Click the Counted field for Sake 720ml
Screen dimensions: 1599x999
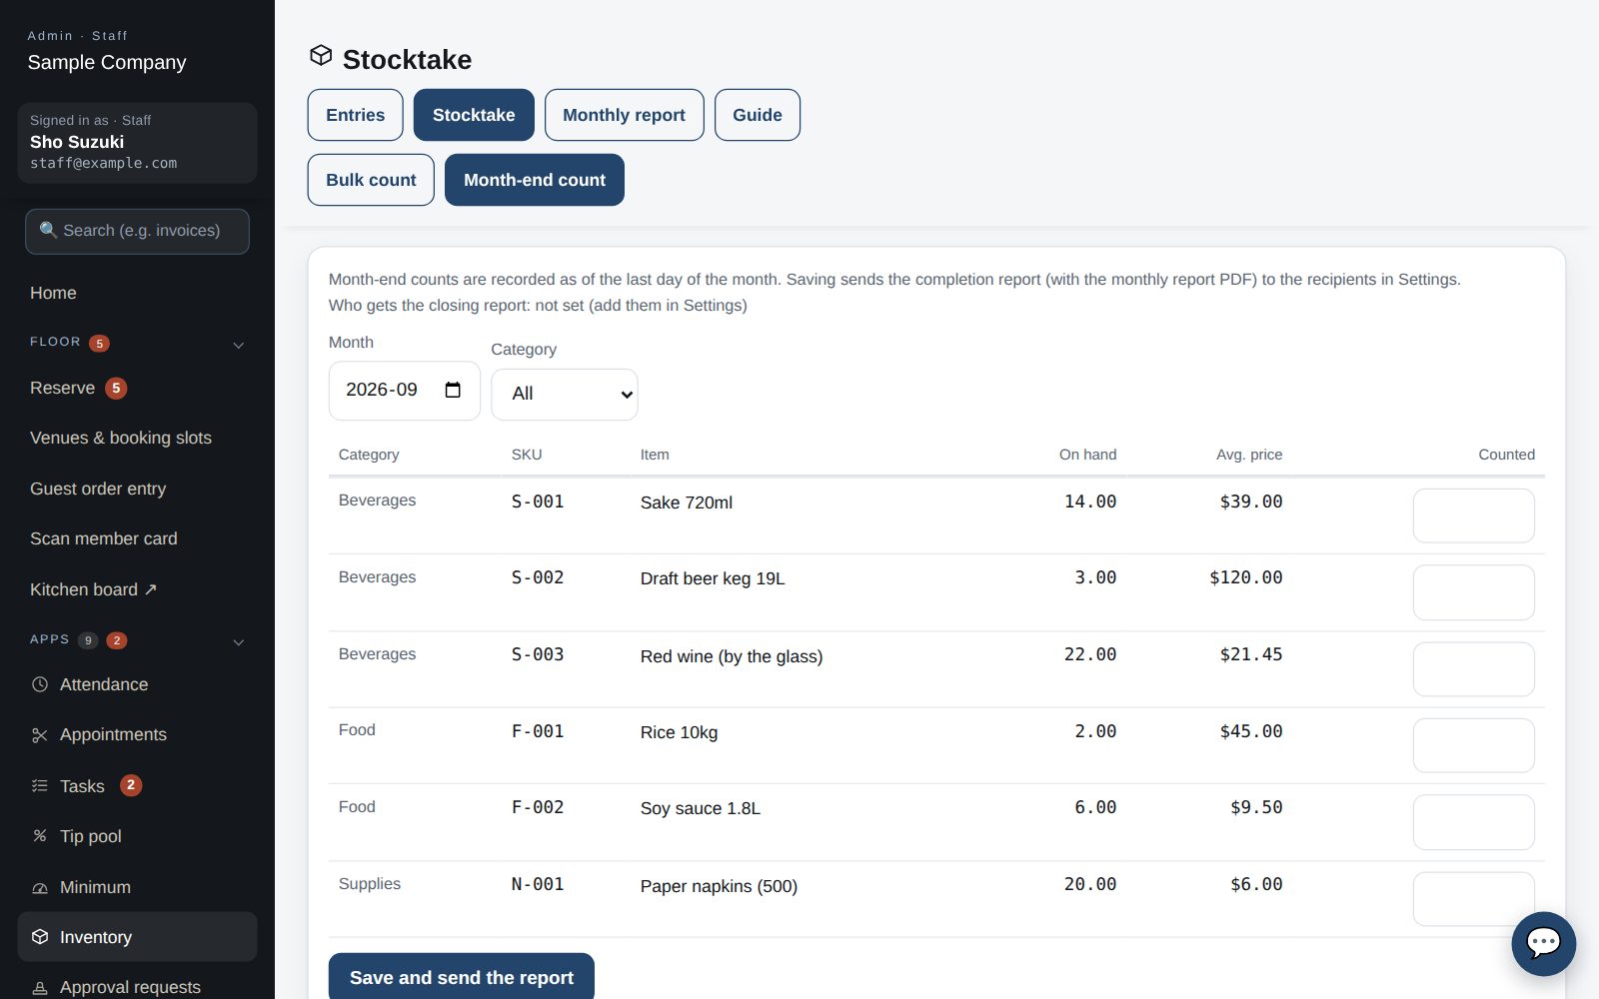(x=1473, y=515)
